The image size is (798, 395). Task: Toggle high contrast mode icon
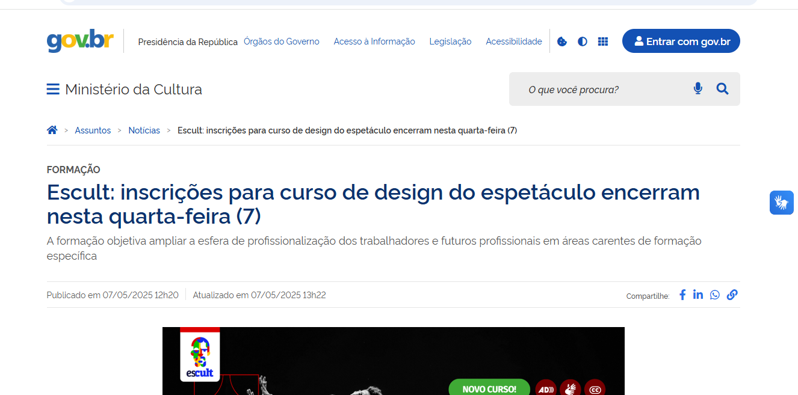[x=583, y=41]
